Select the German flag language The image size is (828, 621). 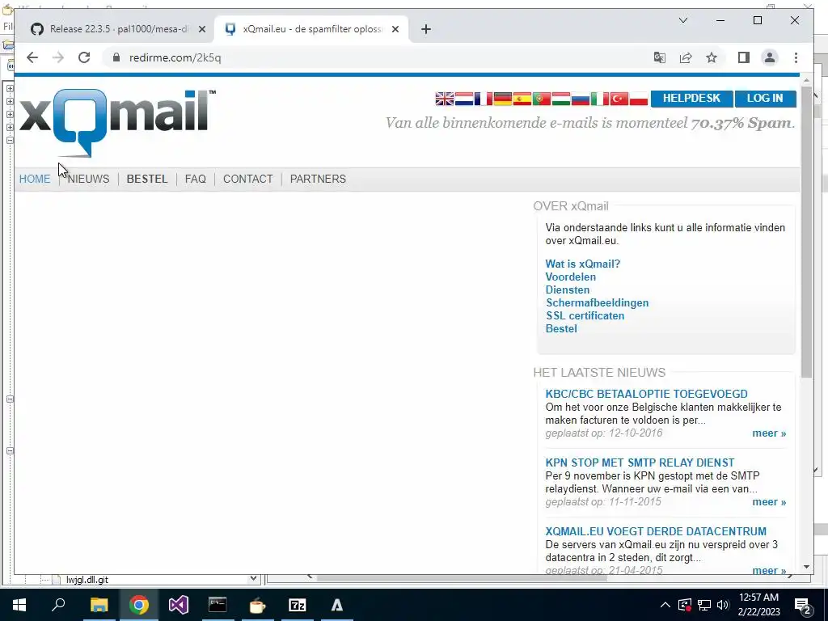click(503, 99)
